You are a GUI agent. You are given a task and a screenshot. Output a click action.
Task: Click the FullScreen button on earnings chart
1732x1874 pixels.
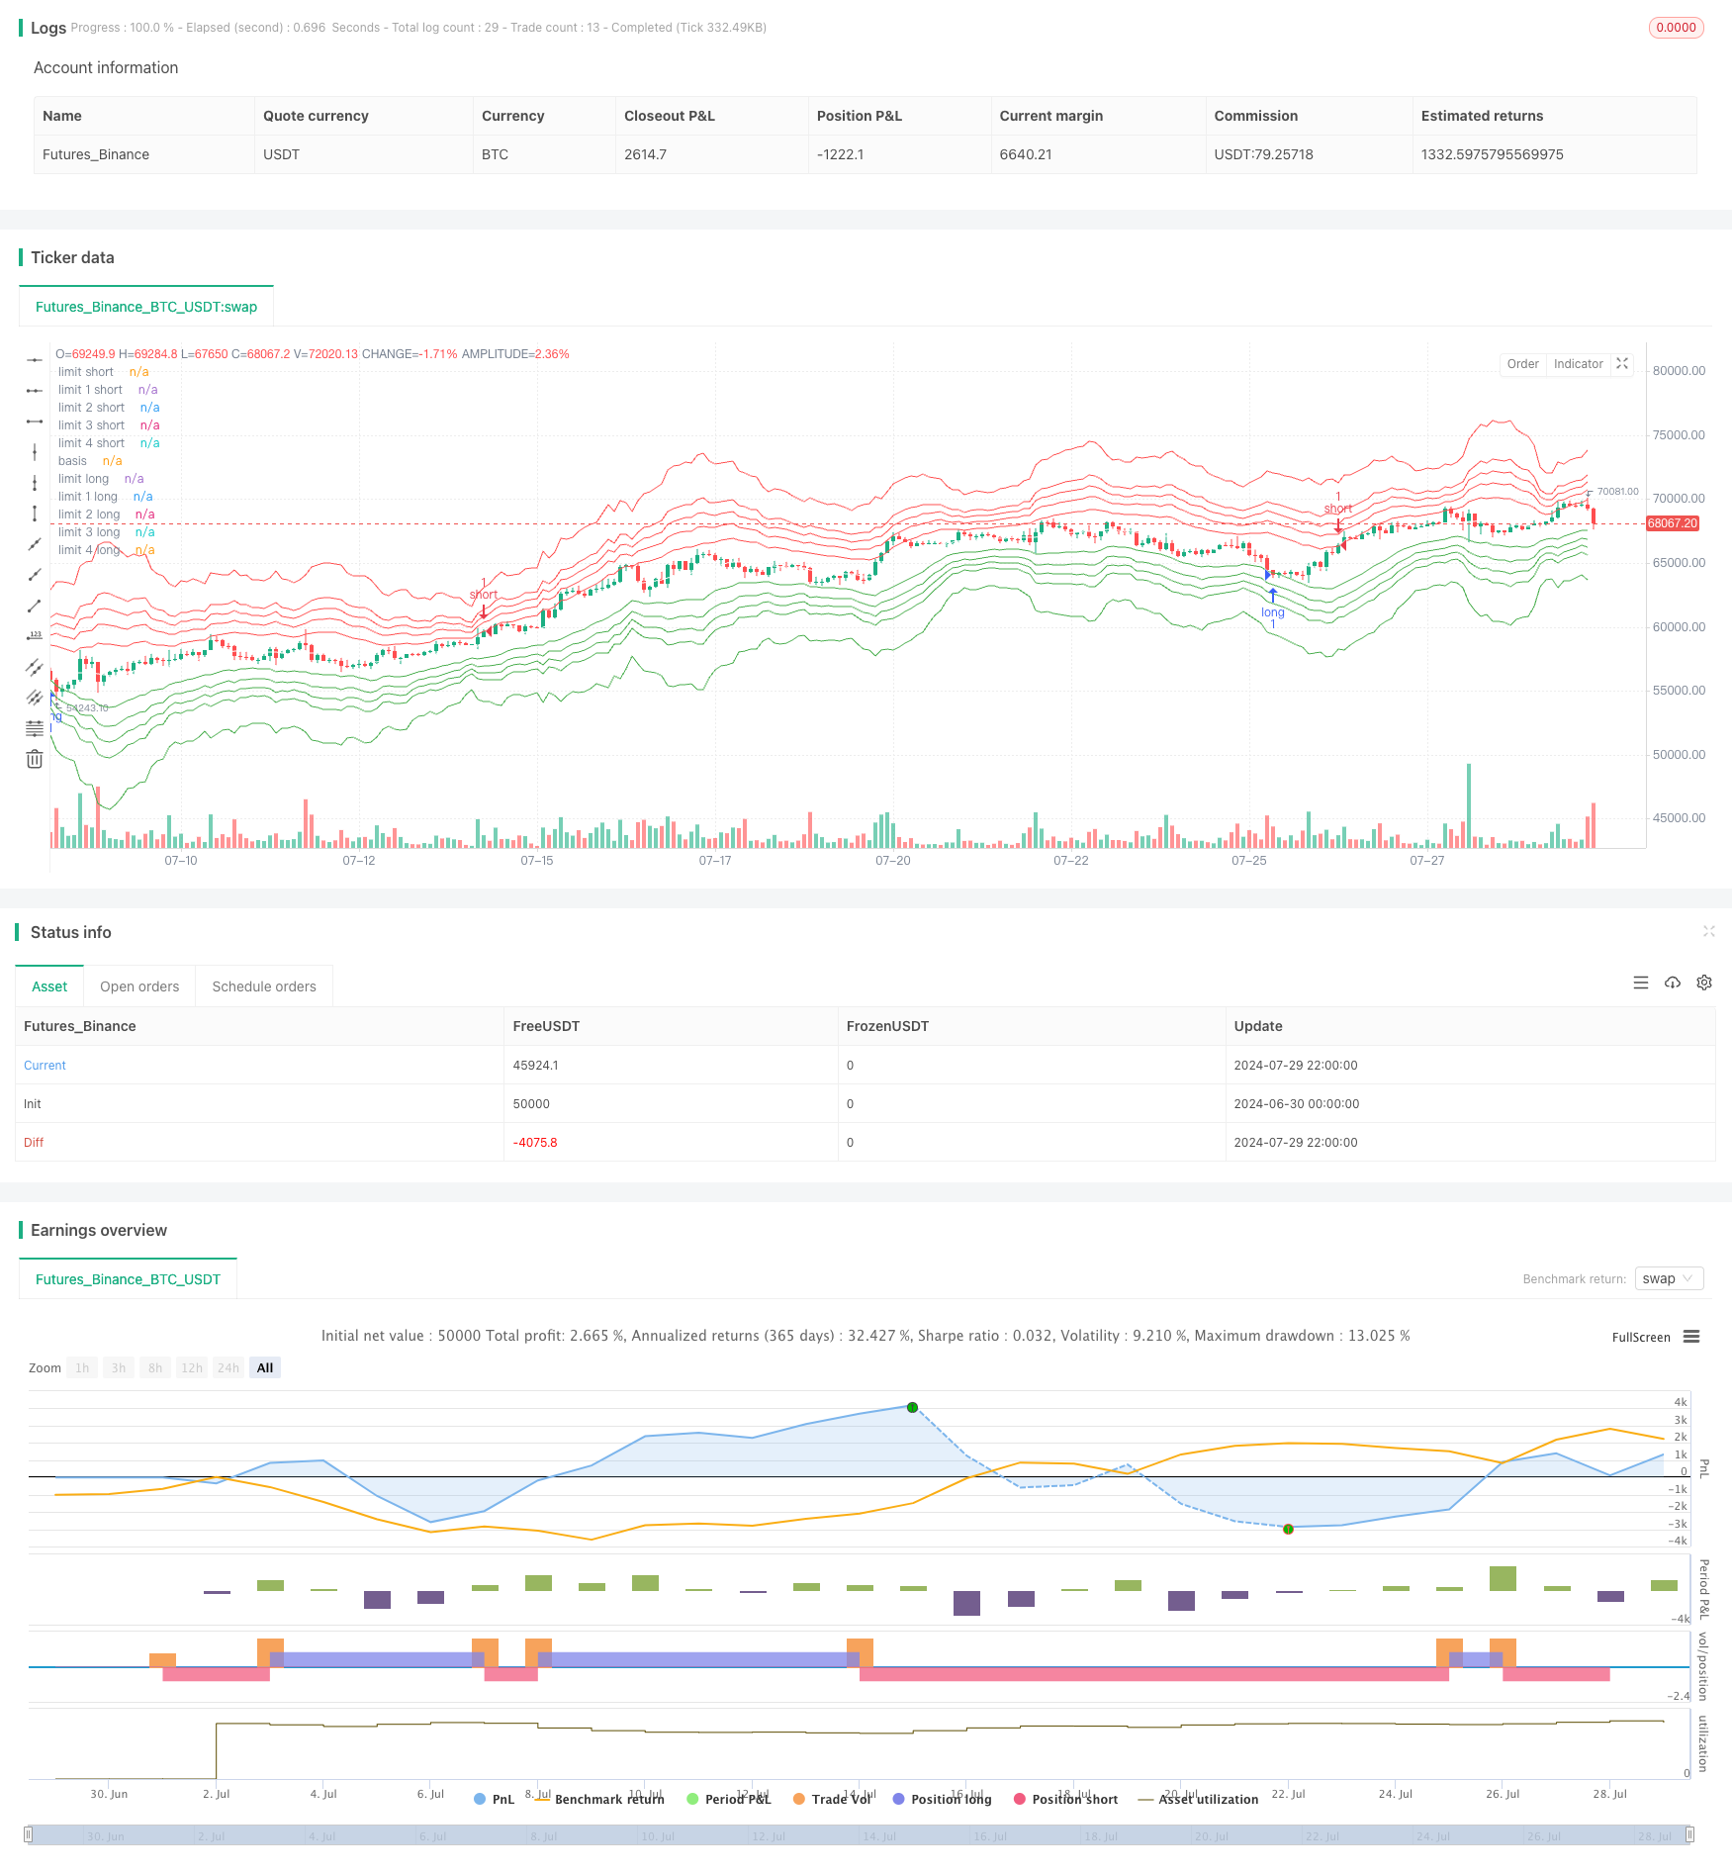1641,1337
